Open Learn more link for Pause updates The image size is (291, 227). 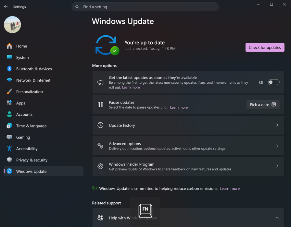point(179,107)
